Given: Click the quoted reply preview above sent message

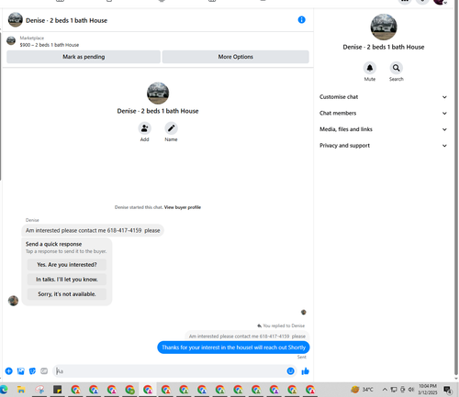Looking at the screenshot, I should click(247, 336).
